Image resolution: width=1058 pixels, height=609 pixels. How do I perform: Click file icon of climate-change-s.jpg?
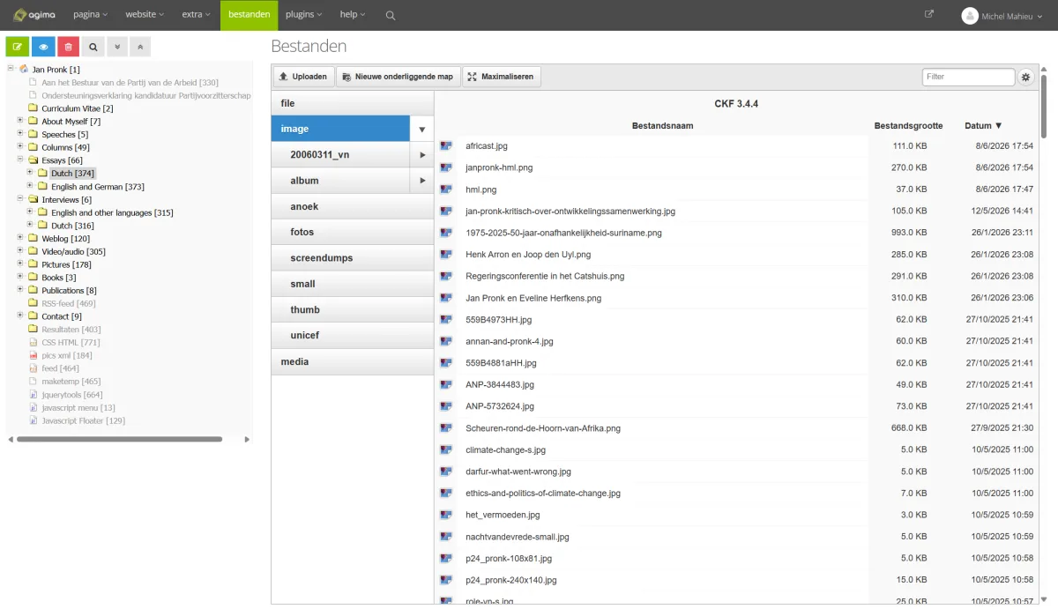click(x=446, y=450)
